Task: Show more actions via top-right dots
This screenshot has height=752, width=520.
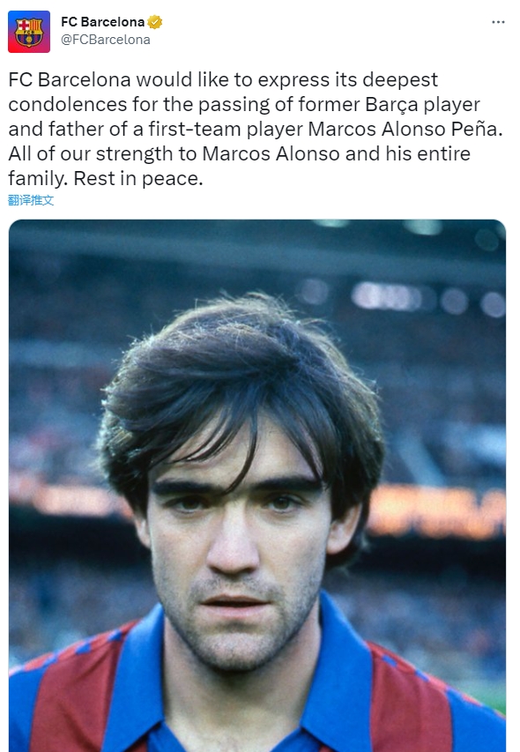Action: pyautogui.click(x=498, y=22)
